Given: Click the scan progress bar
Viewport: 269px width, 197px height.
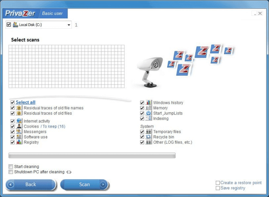Looking at the screenshot, I should [92, 155].
